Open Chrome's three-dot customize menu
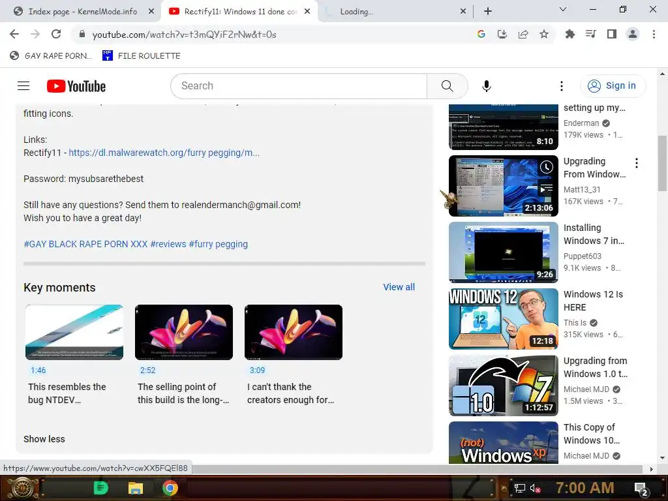Viewport: 668px width, 501px height. [x=654, y=34]
